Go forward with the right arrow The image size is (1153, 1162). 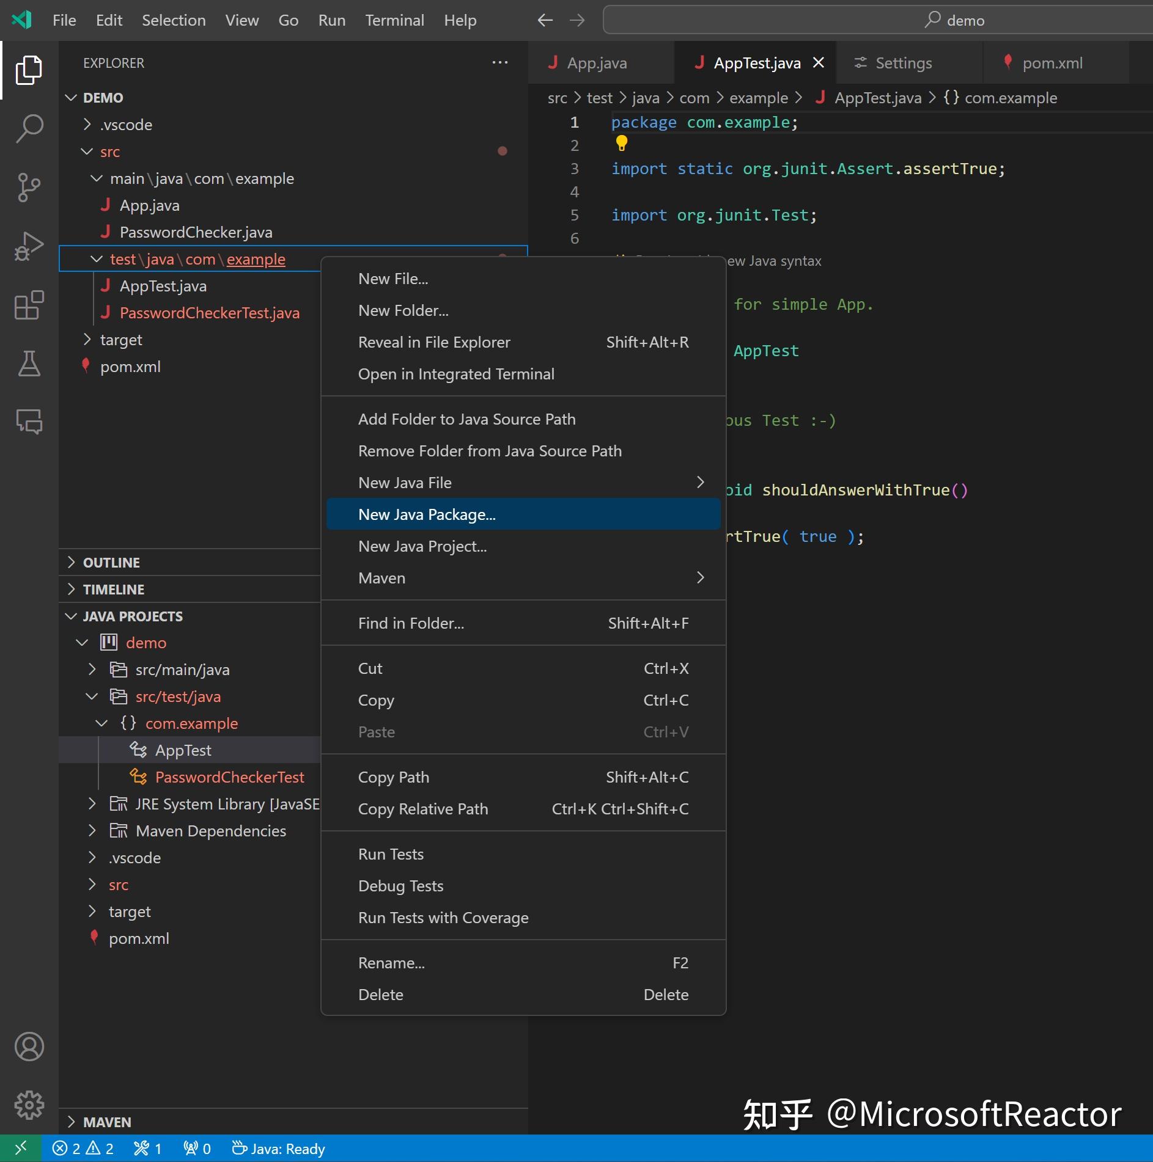576,20
